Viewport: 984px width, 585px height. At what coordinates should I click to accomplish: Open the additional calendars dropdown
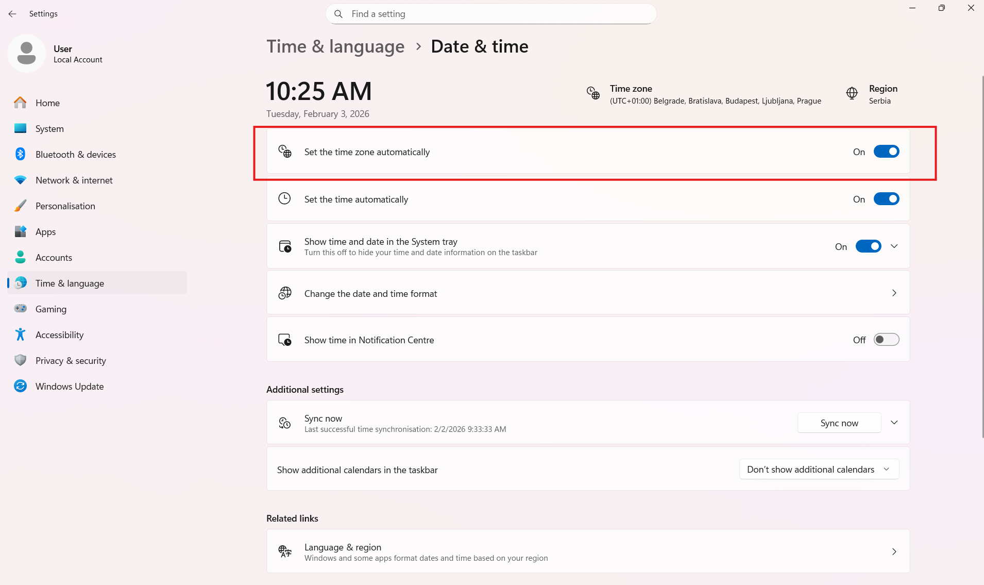[x=819, y=470]
